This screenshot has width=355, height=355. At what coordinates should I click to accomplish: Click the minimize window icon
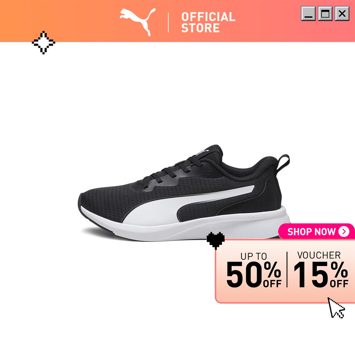coord(308,13)
